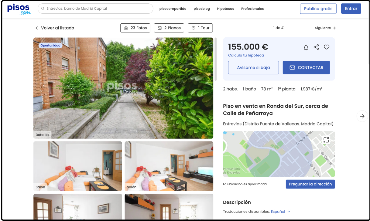This screenshot has height=221, width=370.
Task: Open the 23 Fotos gallery
Action: click(x=135, y=28)
